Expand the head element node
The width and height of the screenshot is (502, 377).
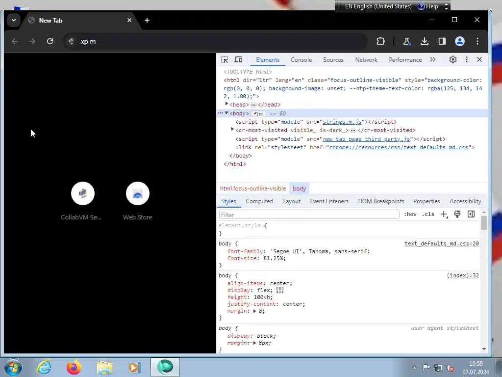click(x=226, y=104)
